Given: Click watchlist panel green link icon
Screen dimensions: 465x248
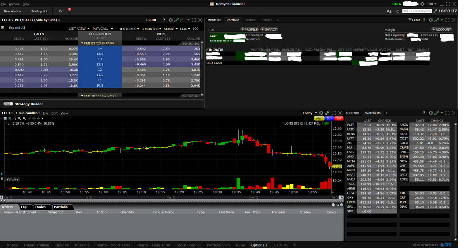Looking at the screenshot, I should [437, 113].
